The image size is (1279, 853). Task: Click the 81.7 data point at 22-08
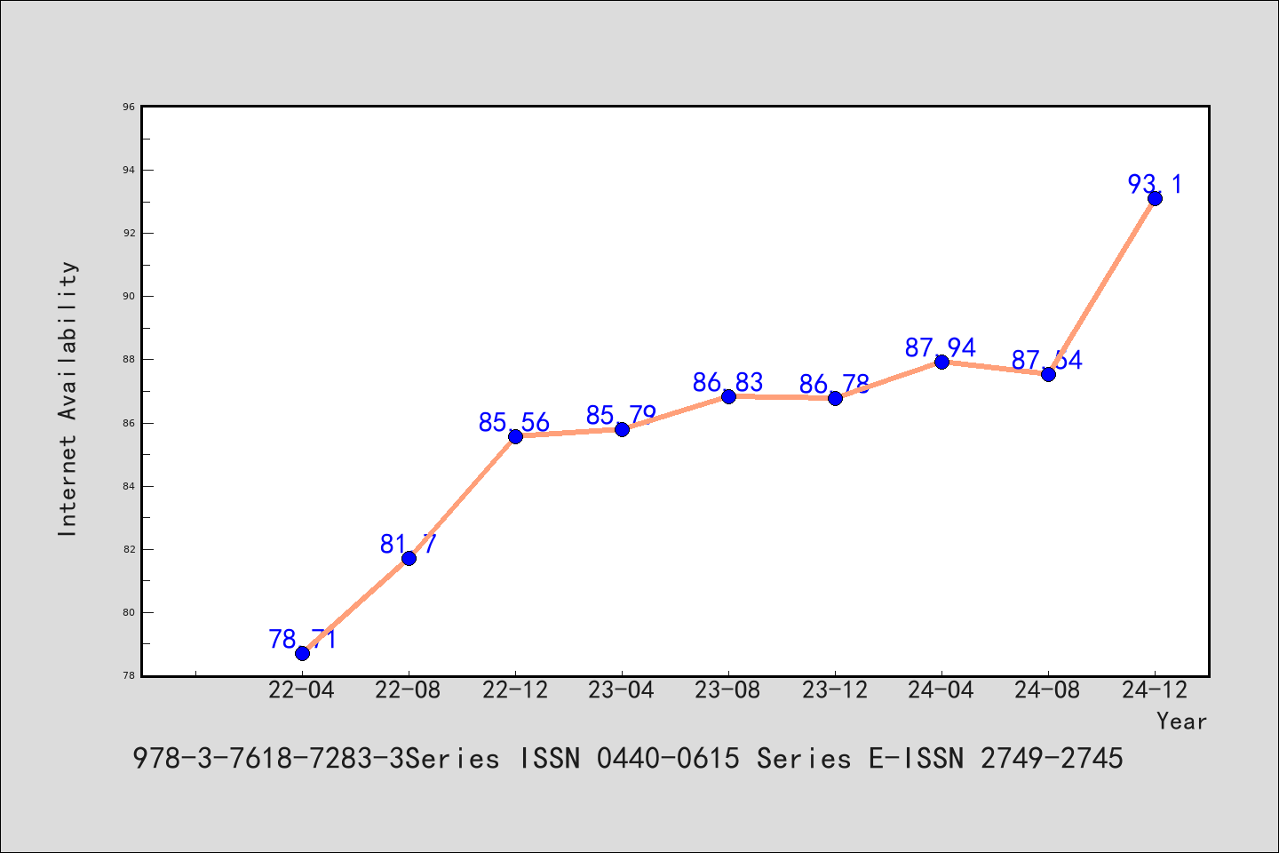tap(409, 558)
